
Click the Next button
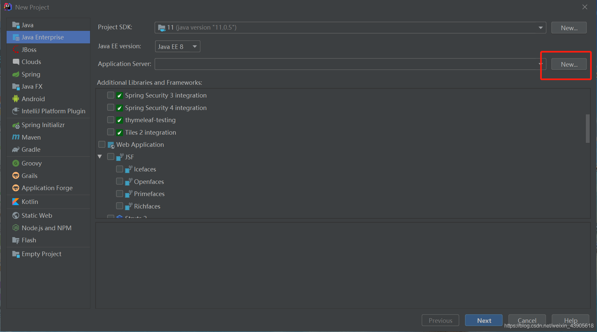pos(484,321)
